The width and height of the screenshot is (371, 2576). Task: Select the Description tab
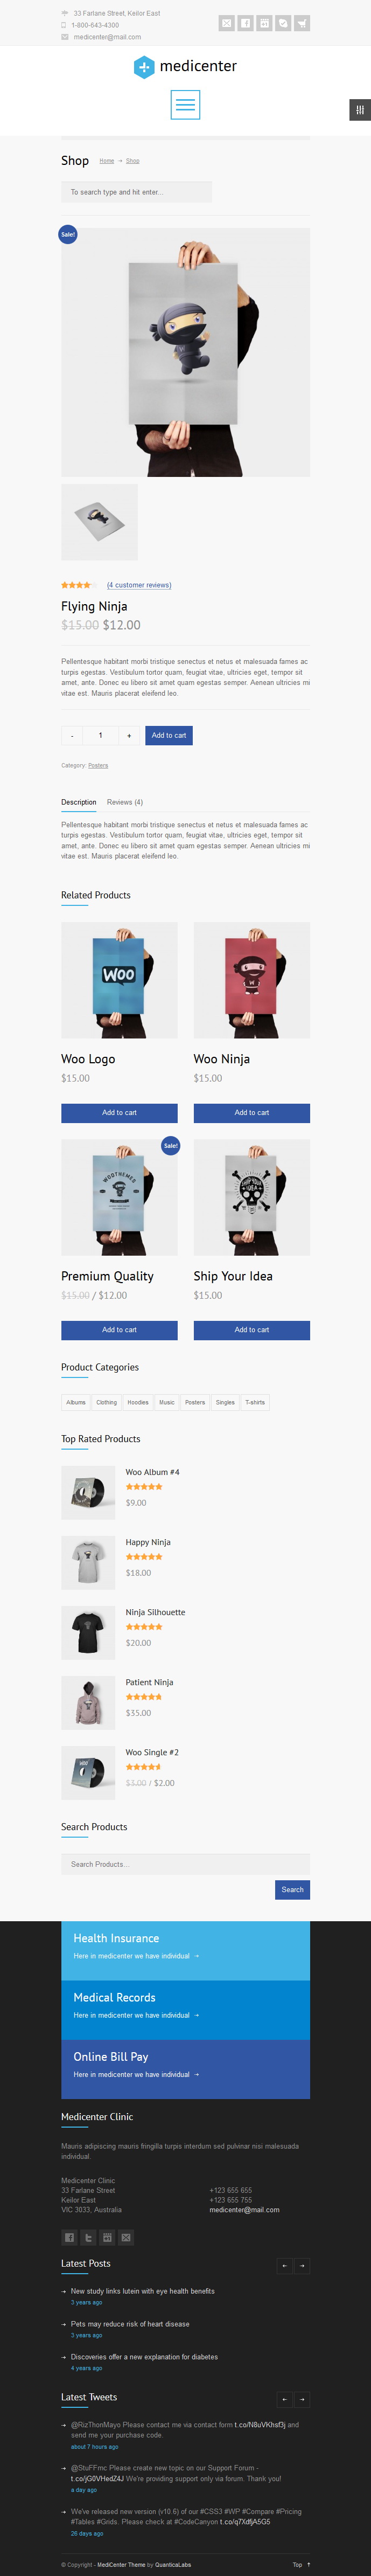tap(79, 802)
